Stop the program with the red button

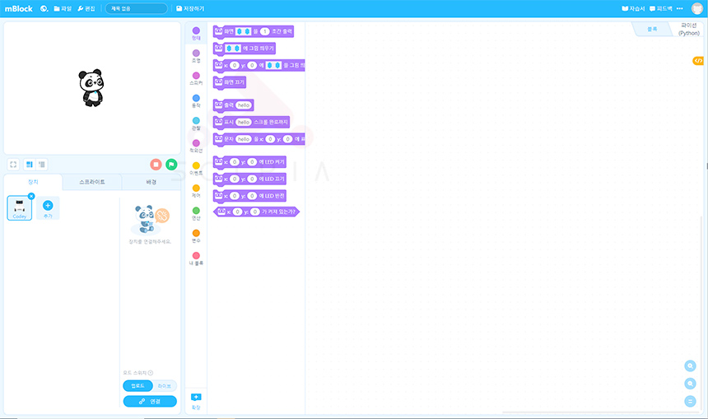(x=156, y=165)
